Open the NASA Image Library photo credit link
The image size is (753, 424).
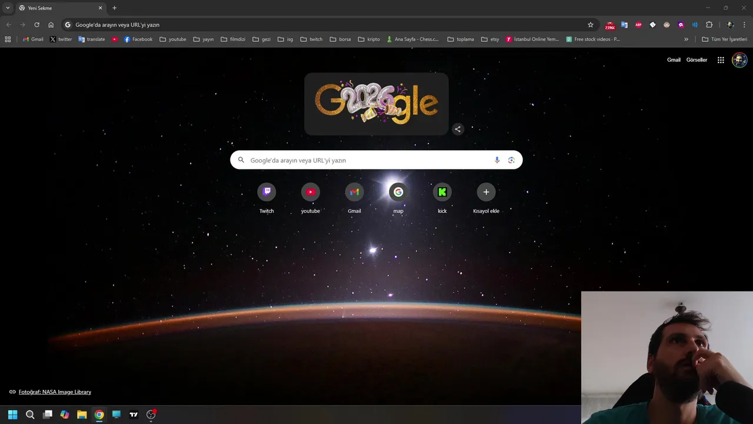click(55, 392)
